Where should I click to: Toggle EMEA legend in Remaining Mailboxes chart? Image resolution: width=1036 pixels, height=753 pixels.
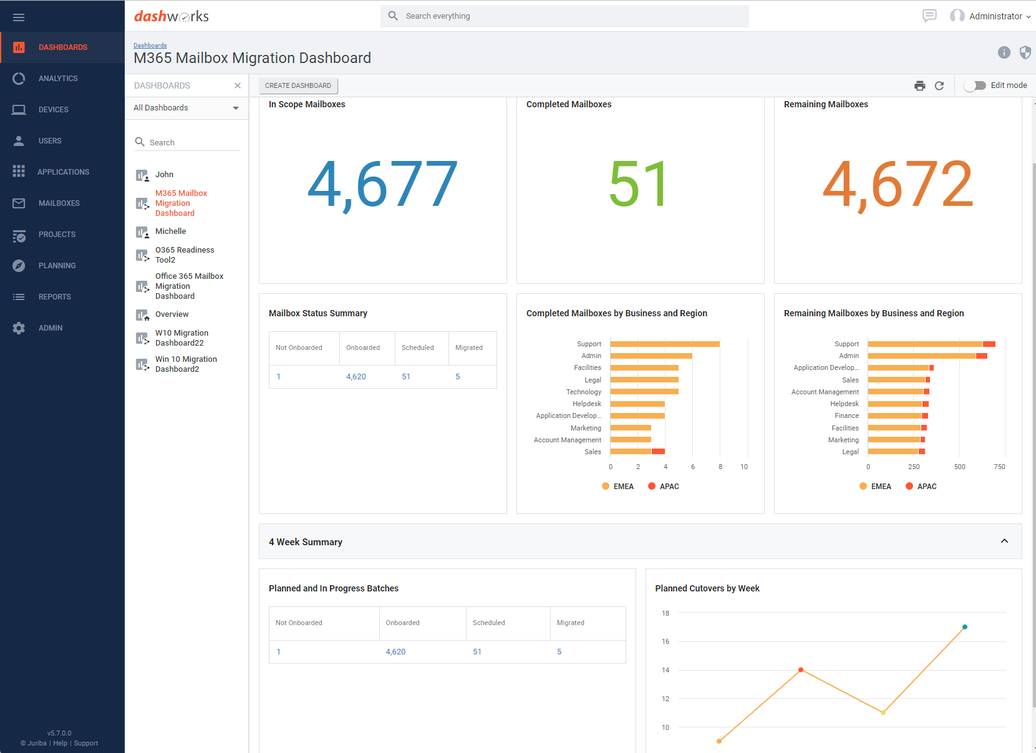[x=875, y=487]
